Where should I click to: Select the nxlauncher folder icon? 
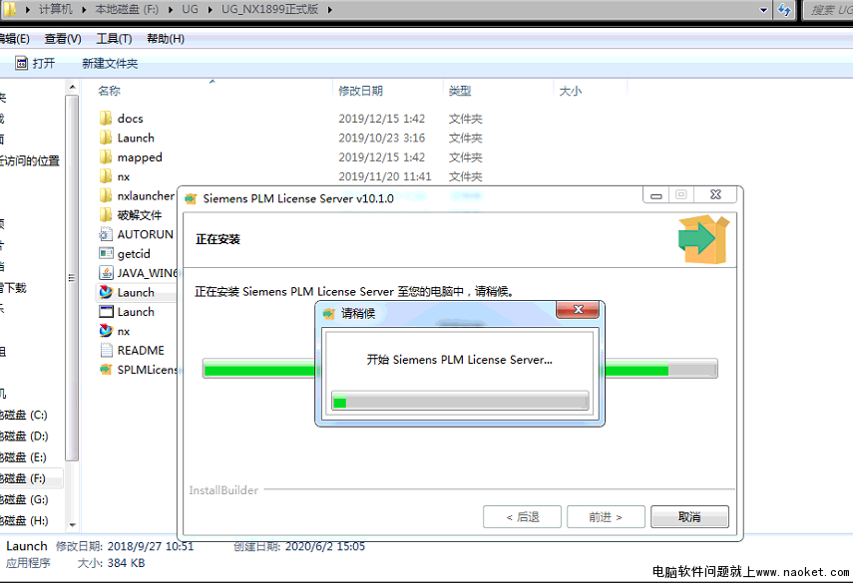(x=106, y=195)
